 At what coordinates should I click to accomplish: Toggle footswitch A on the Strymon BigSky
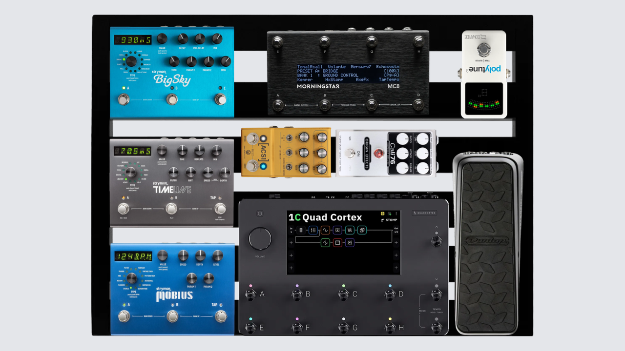[124, 100]
